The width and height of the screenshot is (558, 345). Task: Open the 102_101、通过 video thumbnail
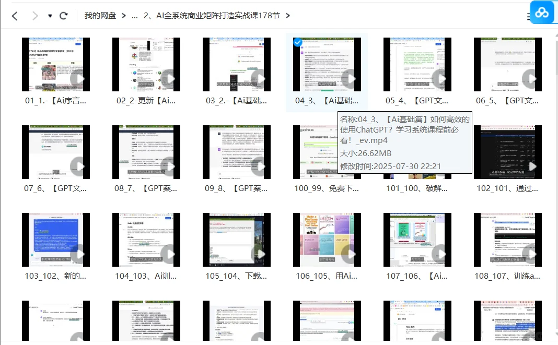coord(508,152)
